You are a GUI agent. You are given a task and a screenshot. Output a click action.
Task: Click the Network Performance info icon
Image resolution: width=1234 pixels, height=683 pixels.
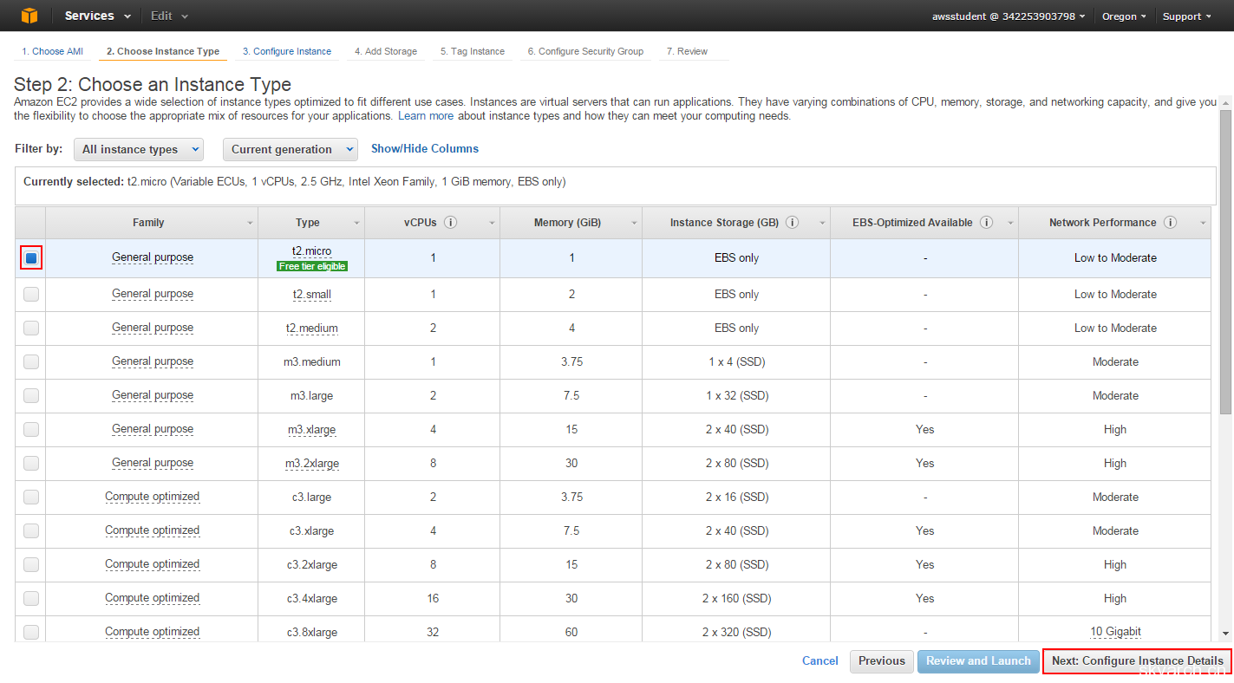pyautogui.click(x=1170, y=223)
